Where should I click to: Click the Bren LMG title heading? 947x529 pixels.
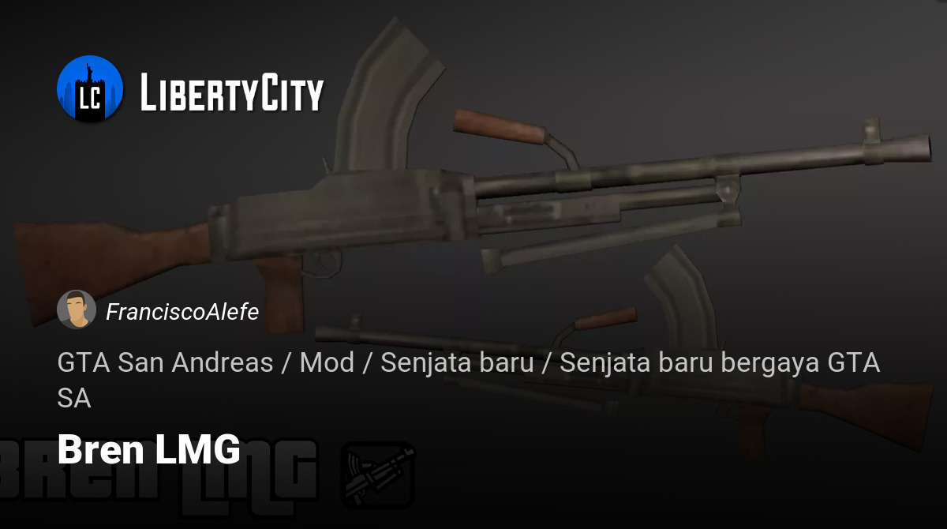pyautogui.click(x=148, y=450)
